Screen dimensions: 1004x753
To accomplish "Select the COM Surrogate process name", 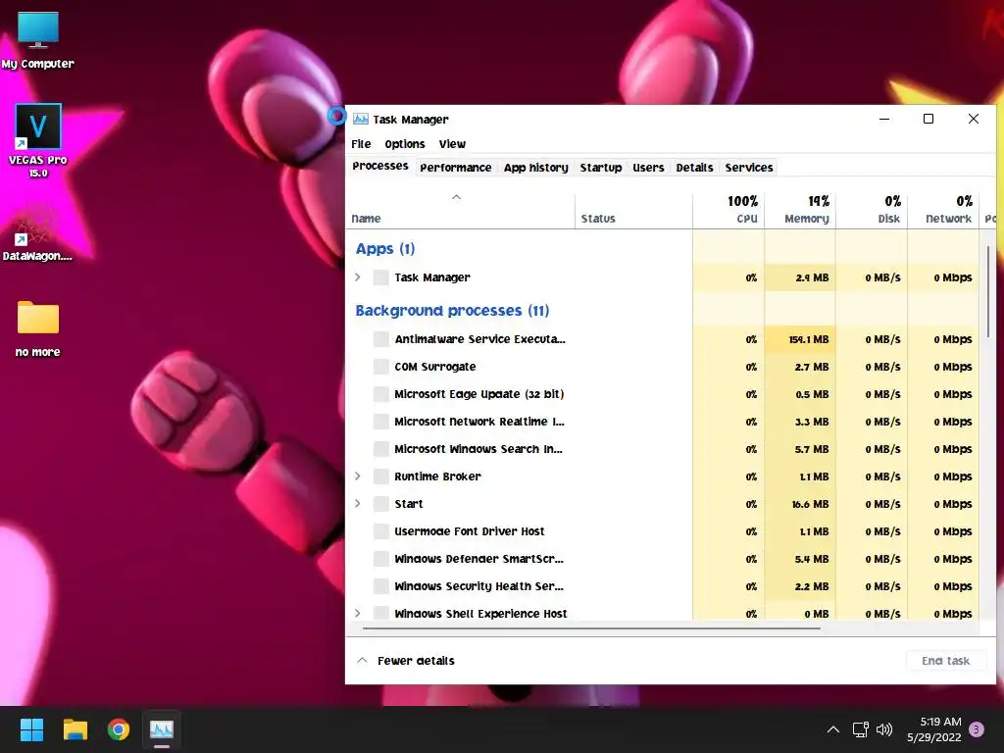I will point(434,367).
